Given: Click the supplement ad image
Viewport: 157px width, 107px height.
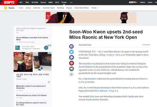Looking at the screenshot, I should [33, 62].
